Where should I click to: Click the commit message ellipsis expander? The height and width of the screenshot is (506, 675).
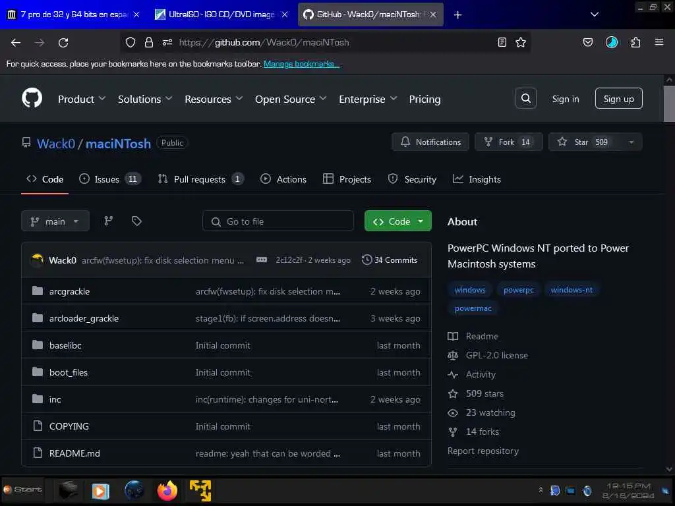pyautogui.click(x=261, y=260)
